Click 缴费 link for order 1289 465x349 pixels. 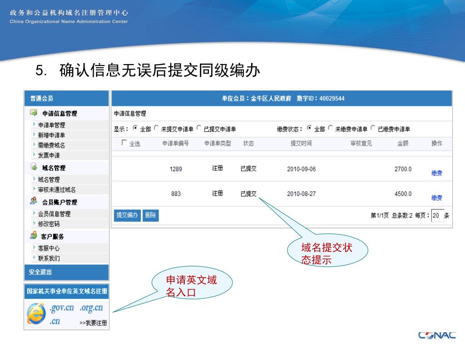click(436, 173)
